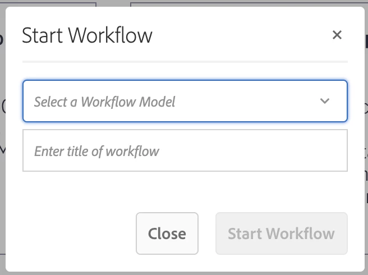Click the down-chevron icon in model selector
368x275 pixels.
[x=324, y=102]
